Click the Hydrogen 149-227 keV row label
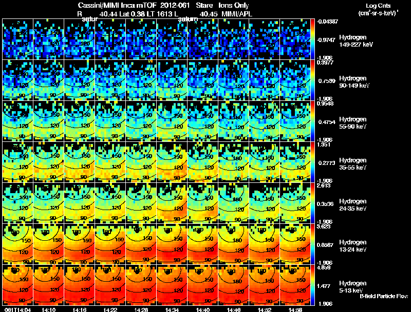411x312 pixels. (356, 41)
